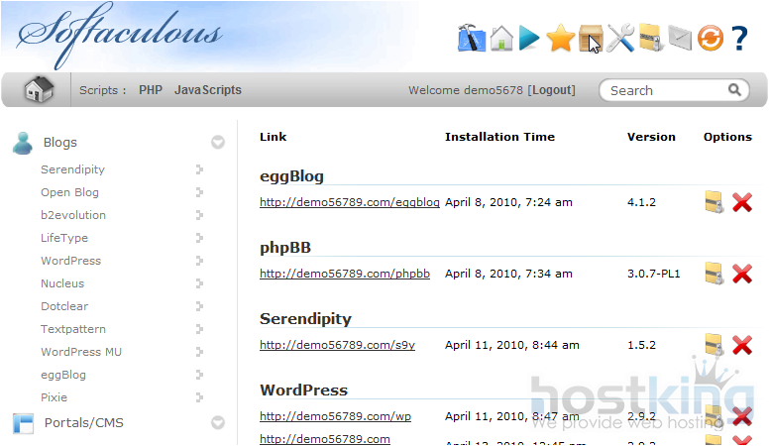Screen dimensions: 769x446
Task: Click the red X remove eggBlog installation
Action: pos(741,202)
